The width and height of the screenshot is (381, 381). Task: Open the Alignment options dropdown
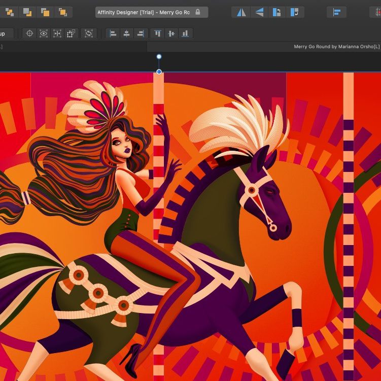click(x=336, y=12)
